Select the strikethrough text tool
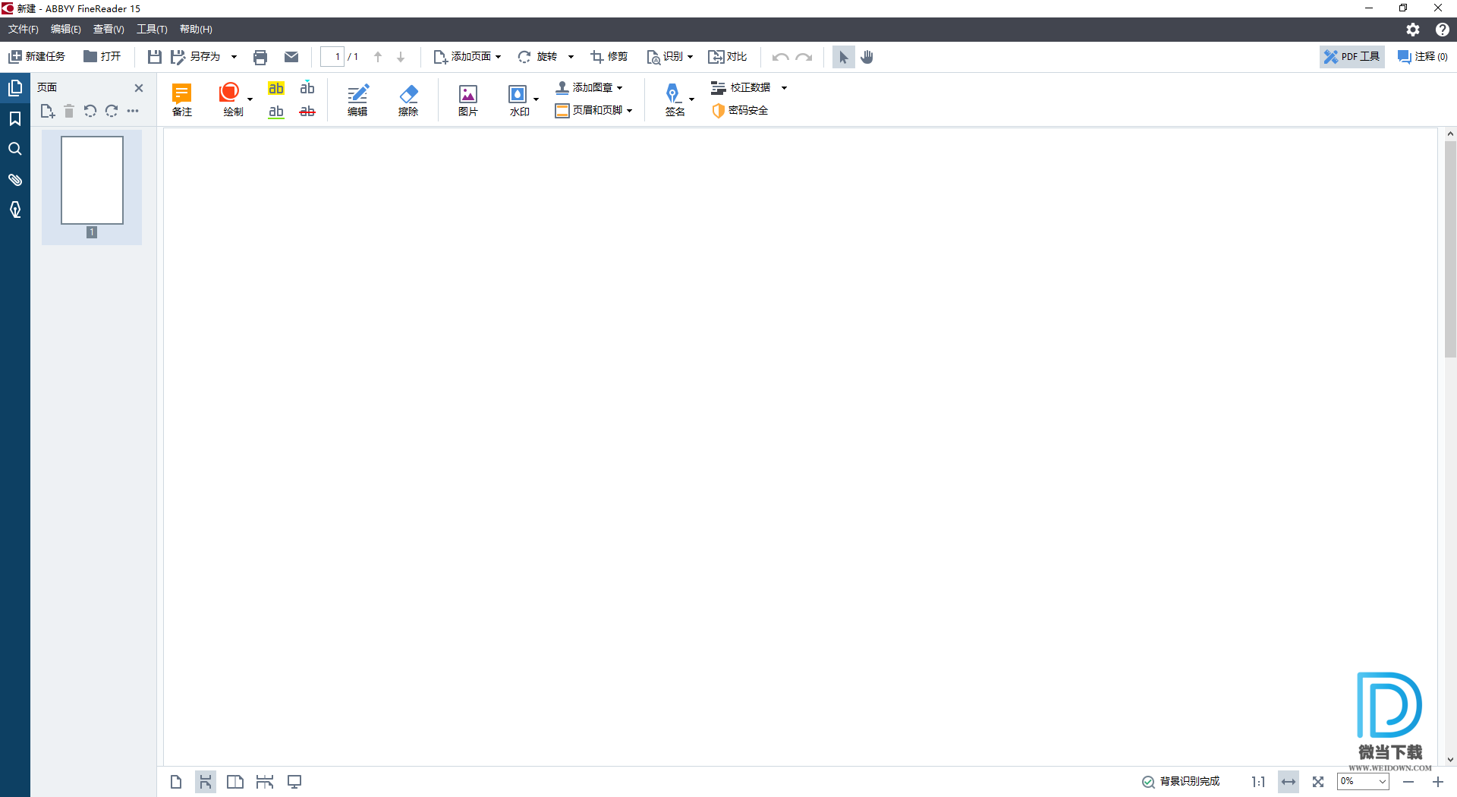 tap(307, 112)
